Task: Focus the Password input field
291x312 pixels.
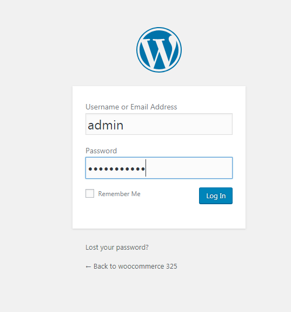Action: 159,168
